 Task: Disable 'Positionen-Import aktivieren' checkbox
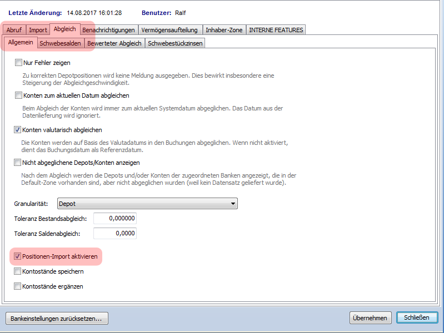(x=19, y=257)
